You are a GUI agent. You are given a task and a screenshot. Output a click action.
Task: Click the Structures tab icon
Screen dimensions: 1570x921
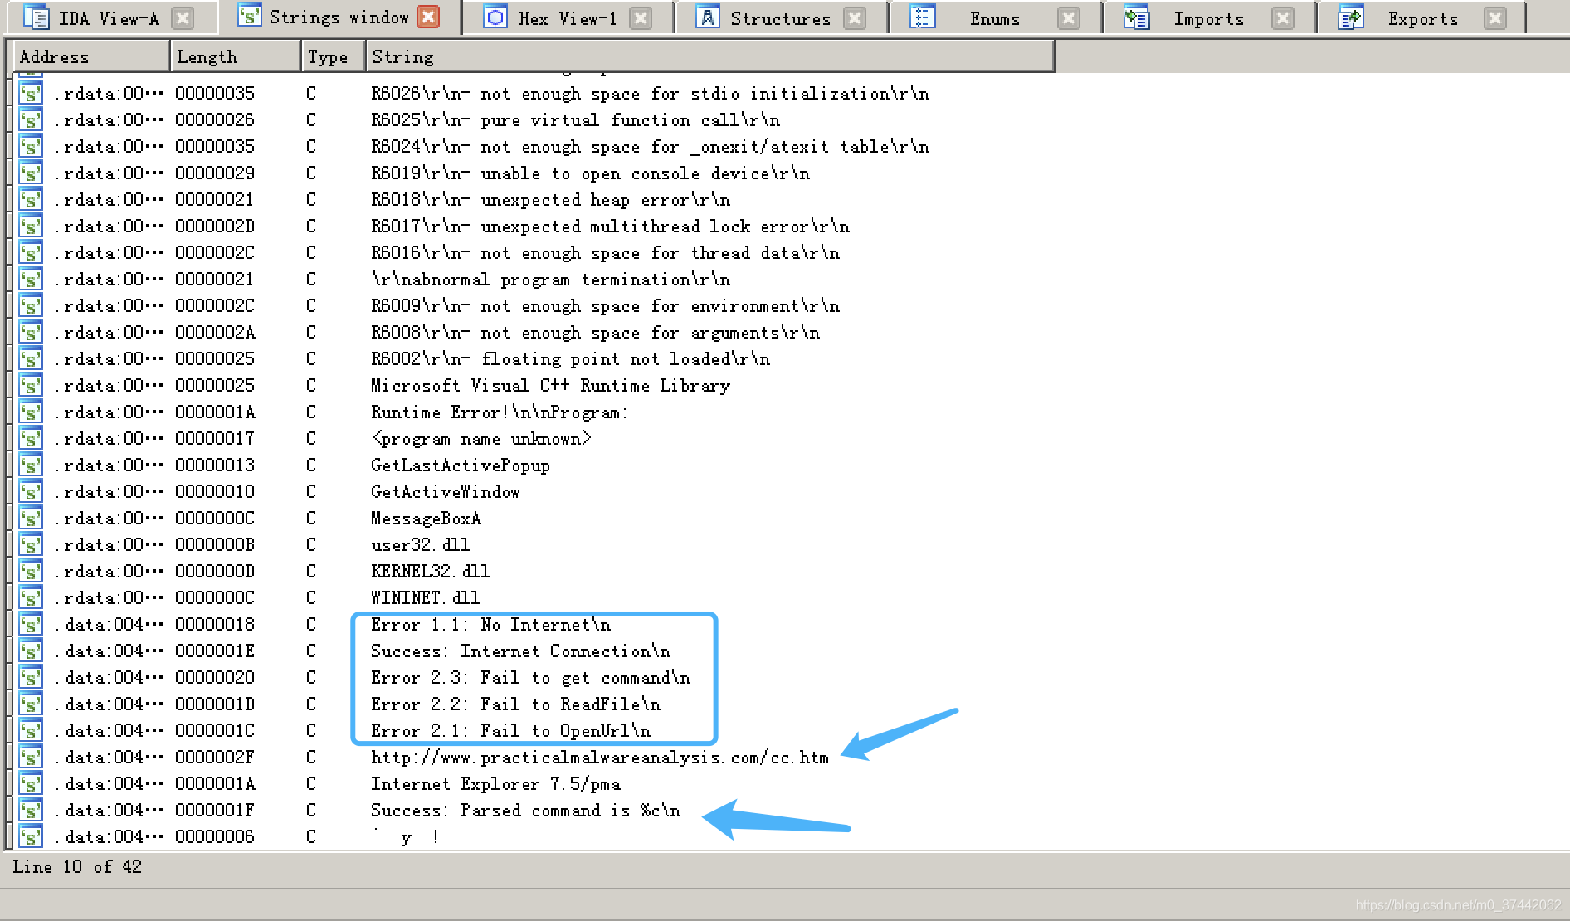point(708,17)
